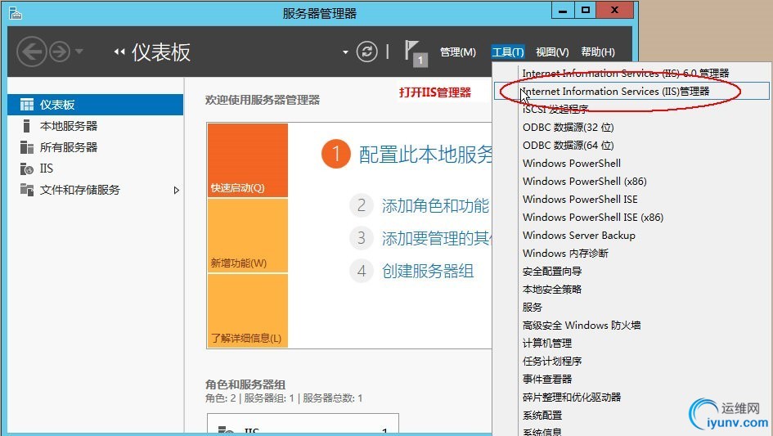
Task: Click the back navigation arrow icon
Action: click(x=32, y=52)
